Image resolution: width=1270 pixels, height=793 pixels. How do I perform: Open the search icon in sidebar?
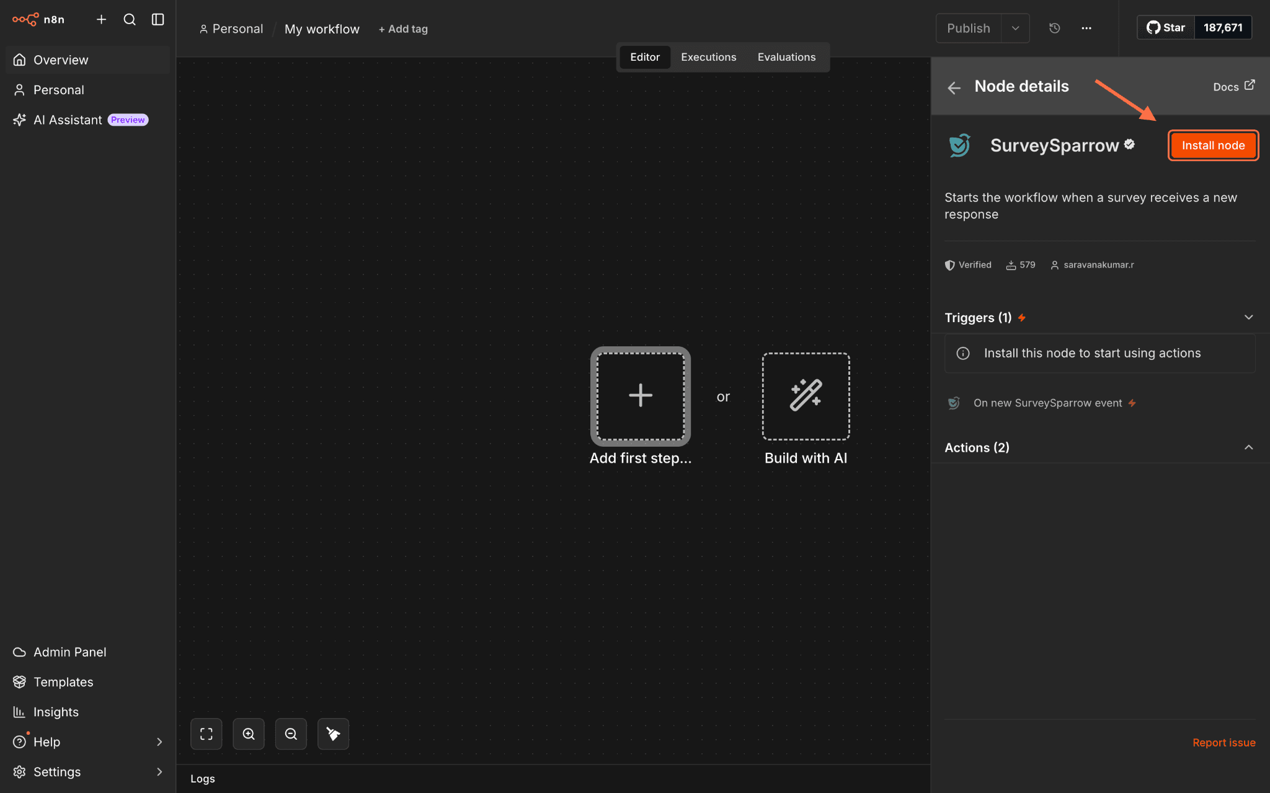(130, 19)
